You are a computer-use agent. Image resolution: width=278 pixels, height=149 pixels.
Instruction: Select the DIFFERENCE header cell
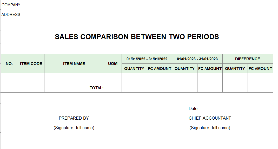pos(248,59)
